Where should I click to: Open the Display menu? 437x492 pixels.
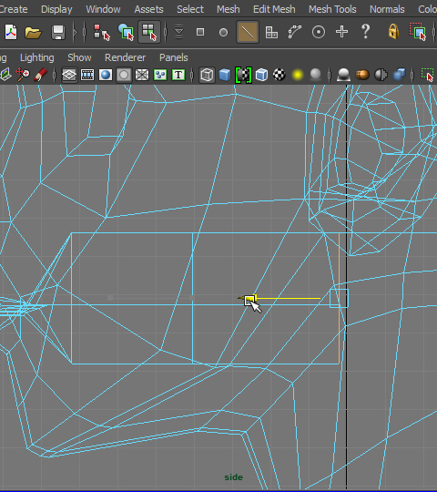click(56, 9)
